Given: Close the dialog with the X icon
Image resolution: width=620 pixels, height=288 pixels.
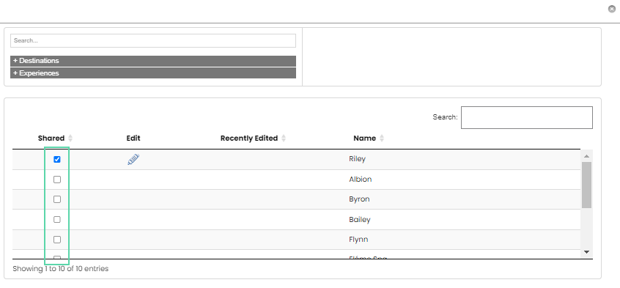Looking at the screenshot, I should (612, 9).
